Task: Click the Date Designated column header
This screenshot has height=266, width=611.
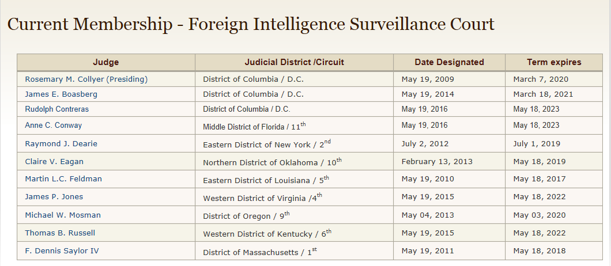Action: 449,62
